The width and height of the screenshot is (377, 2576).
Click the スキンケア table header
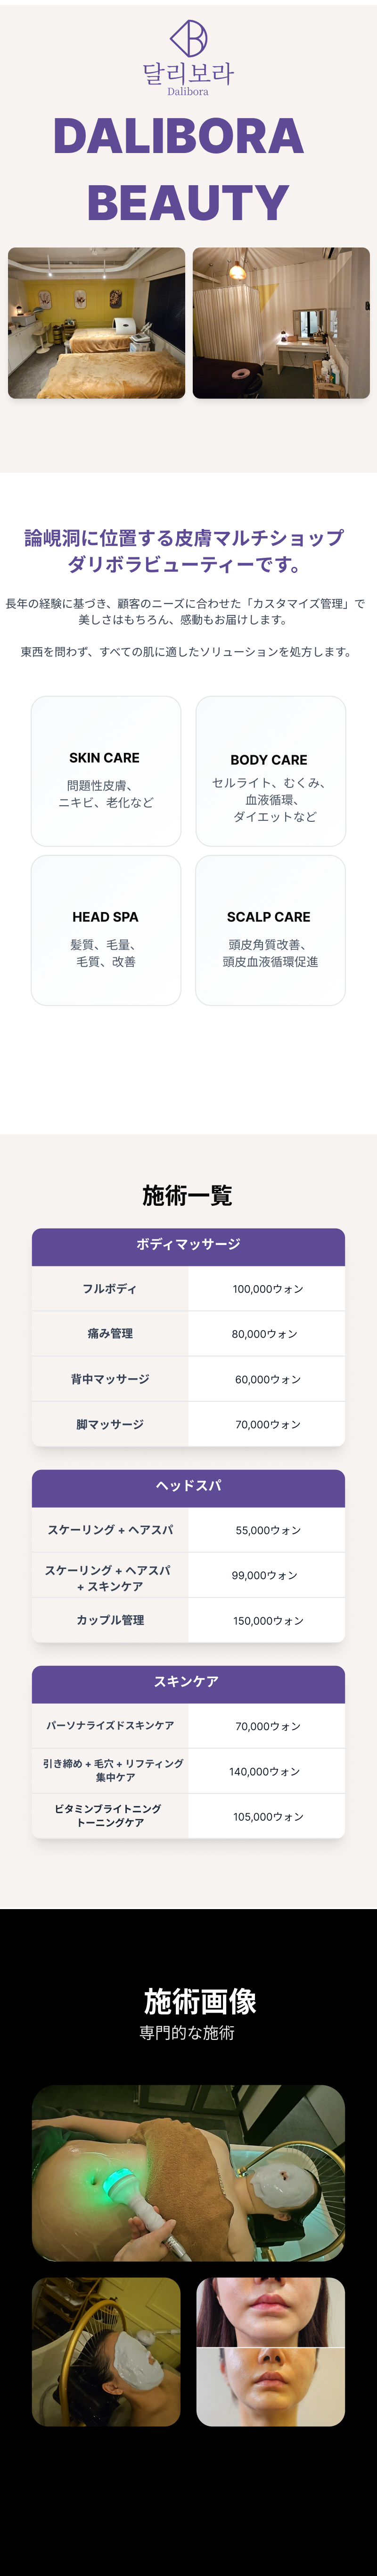tap(188, 1682)
